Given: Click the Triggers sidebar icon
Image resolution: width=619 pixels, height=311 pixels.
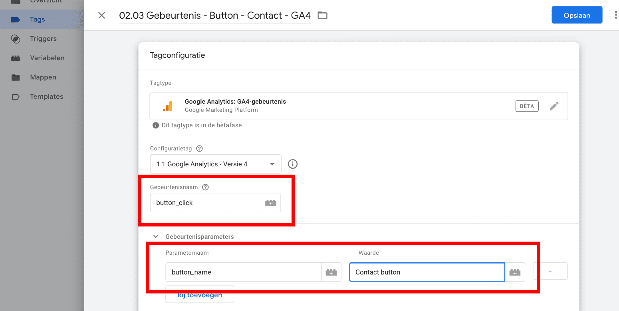Looking at the screenshot, I should point(15,39).
